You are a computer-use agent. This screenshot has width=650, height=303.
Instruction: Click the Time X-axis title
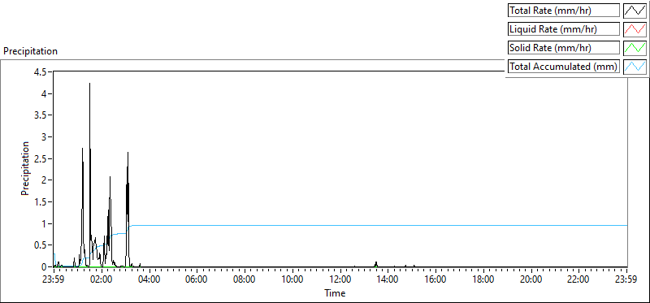point(335,293)
